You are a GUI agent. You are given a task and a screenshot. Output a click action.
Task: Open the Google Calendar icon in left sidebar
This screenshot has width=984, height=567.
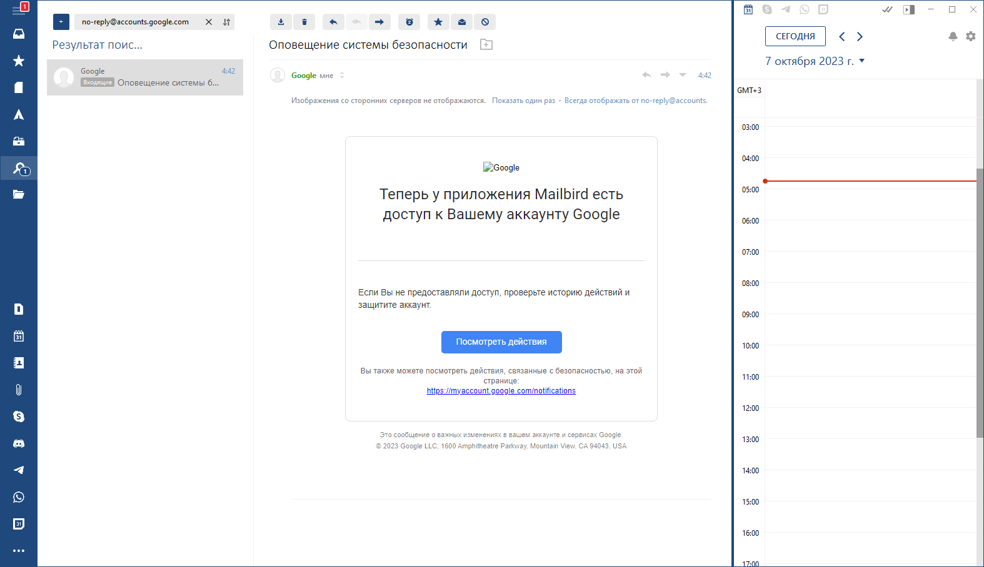tap(19, 524)
